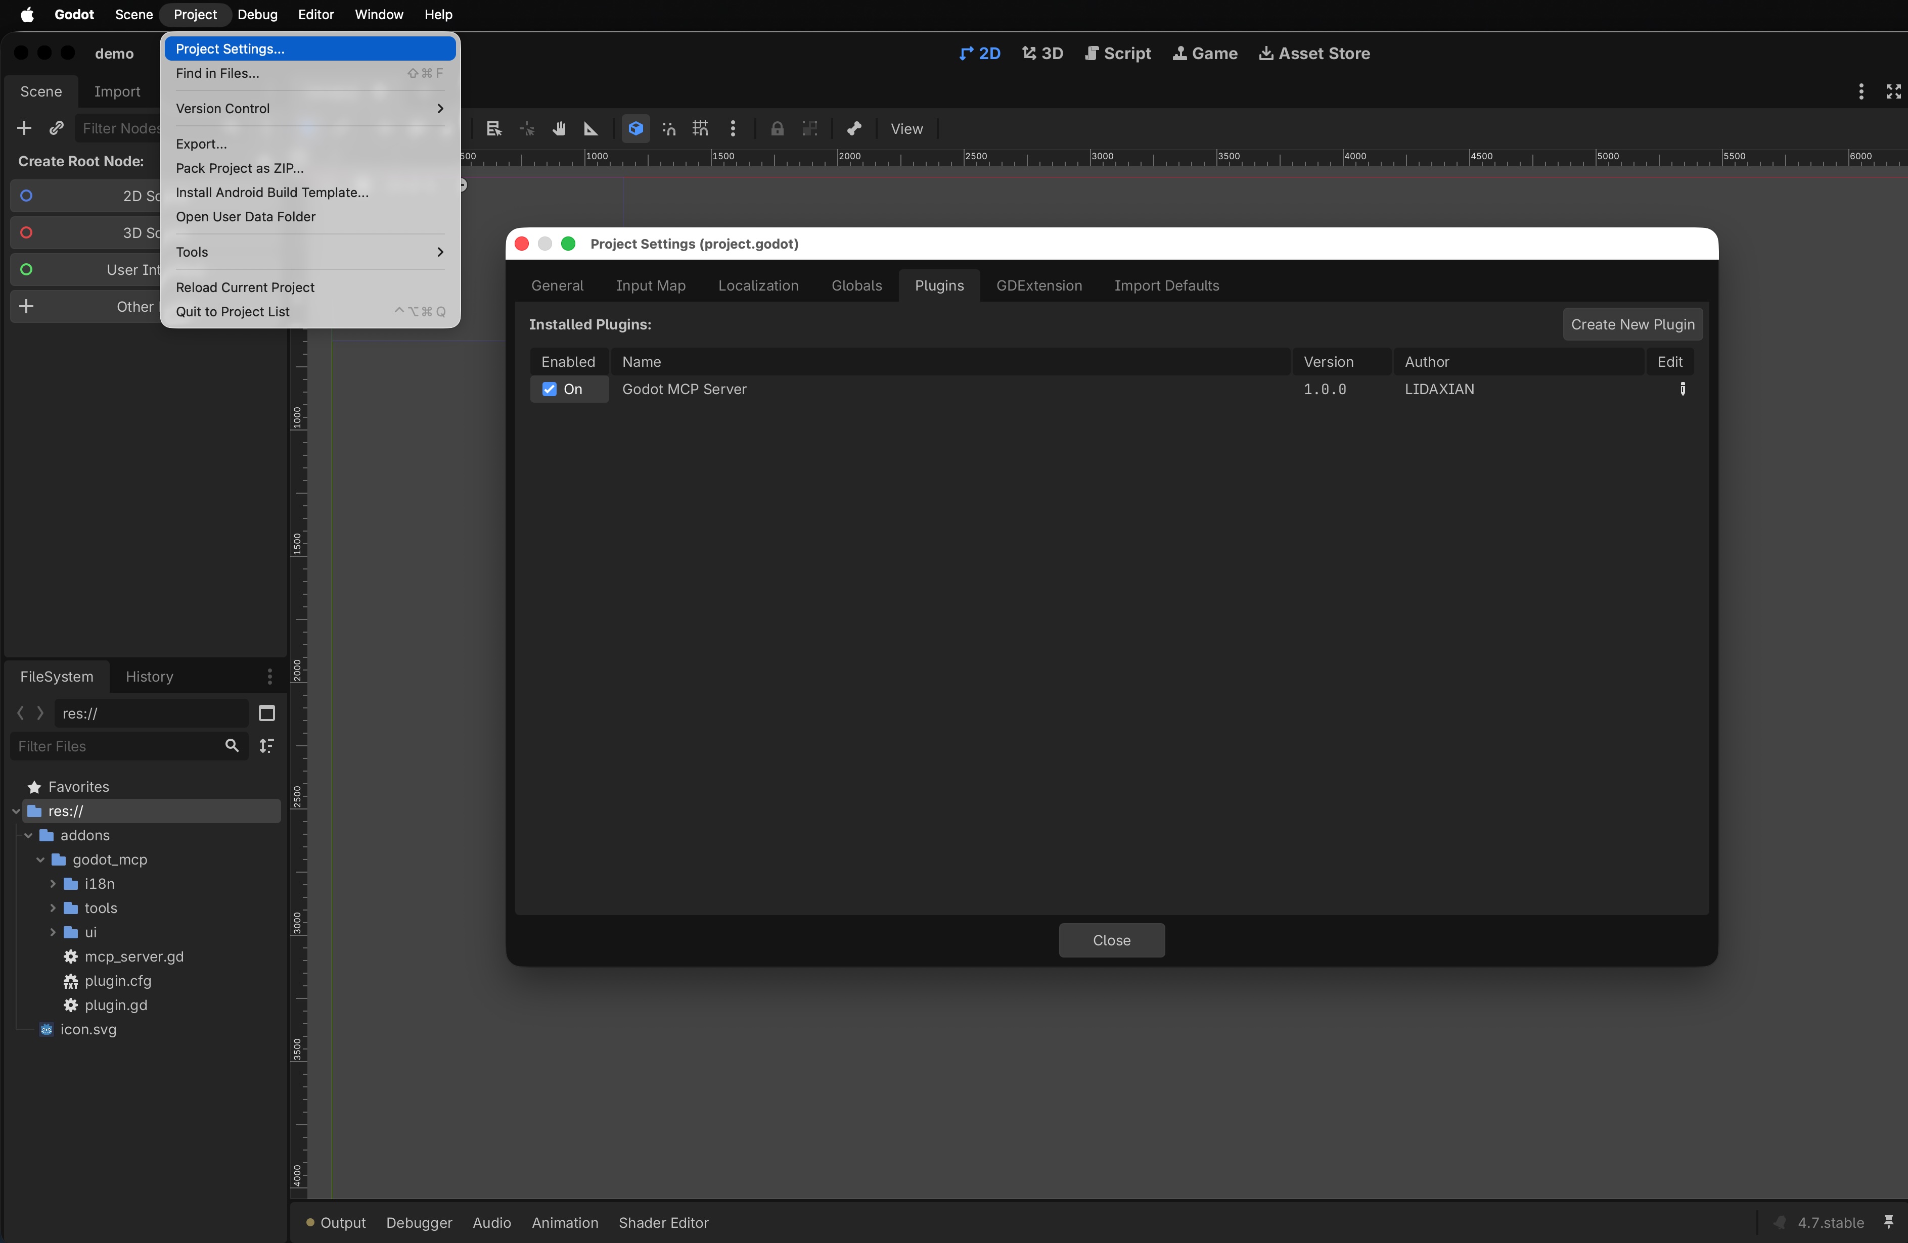This screenshot has height=1243, width=1908.
Task: Collapse the addons folder chevron
Action: pyautogui.click(x=28, y=835)
